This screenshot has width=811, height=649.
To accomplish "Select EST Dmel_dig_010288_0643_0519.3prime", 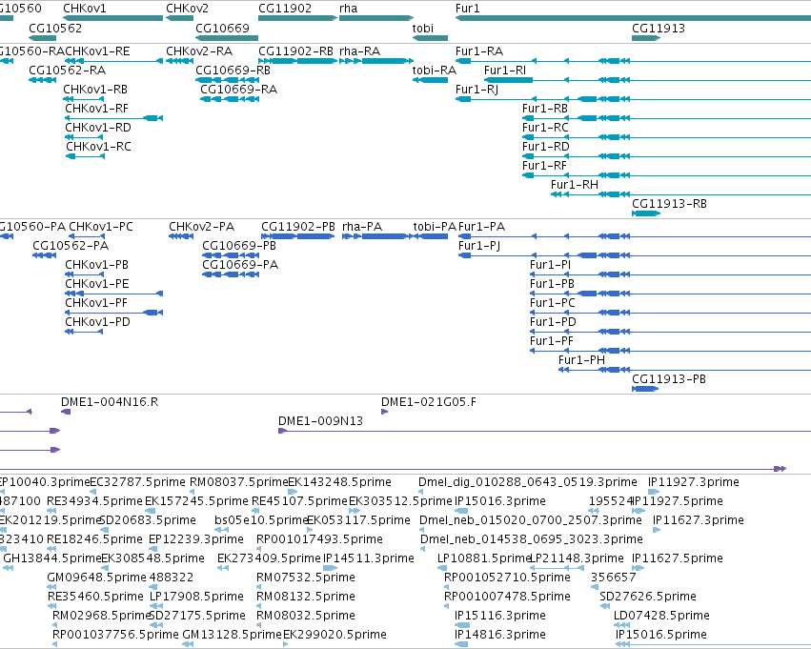I will 528,482.
